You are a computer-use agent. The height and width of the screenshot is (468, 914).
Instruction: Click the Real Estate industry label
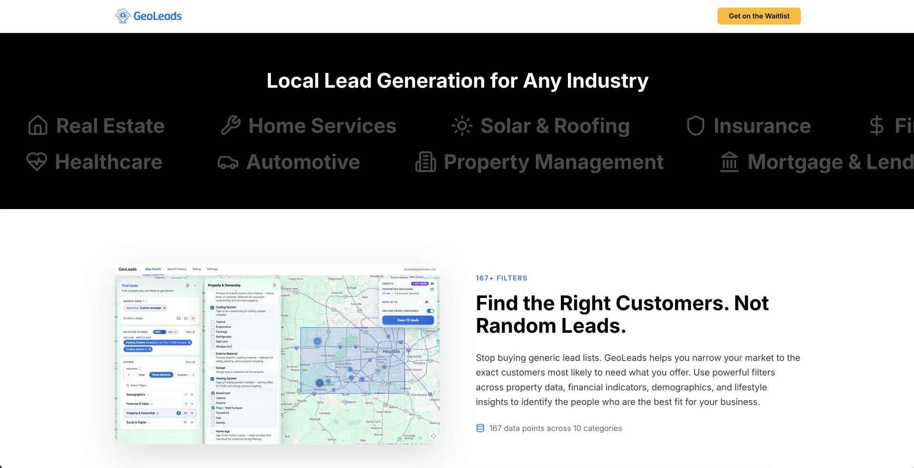tap(110, 126)
